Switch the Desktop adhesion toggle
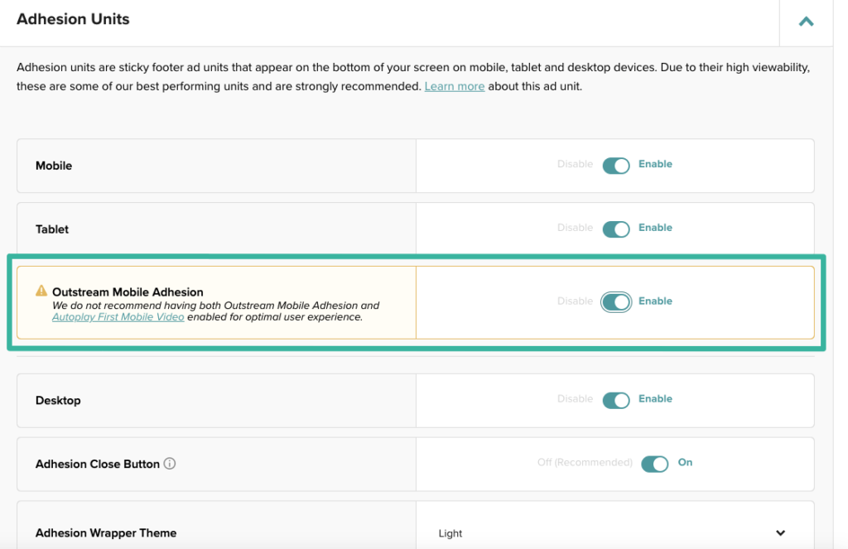This screenshot has height=549, width=848. [616, 399]
